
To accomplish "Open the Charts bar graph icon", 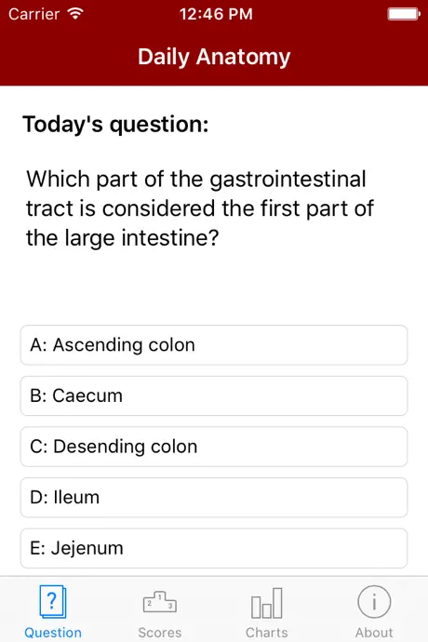I will [267, 603].
